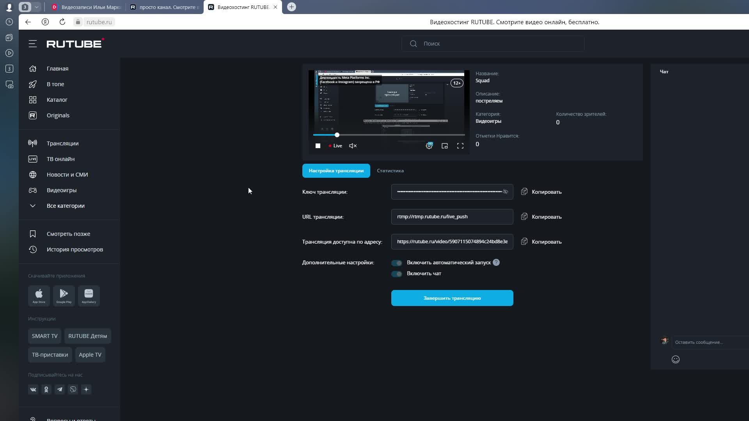
Task: Switch to the Статистика tab
Action: click(390, 171)
